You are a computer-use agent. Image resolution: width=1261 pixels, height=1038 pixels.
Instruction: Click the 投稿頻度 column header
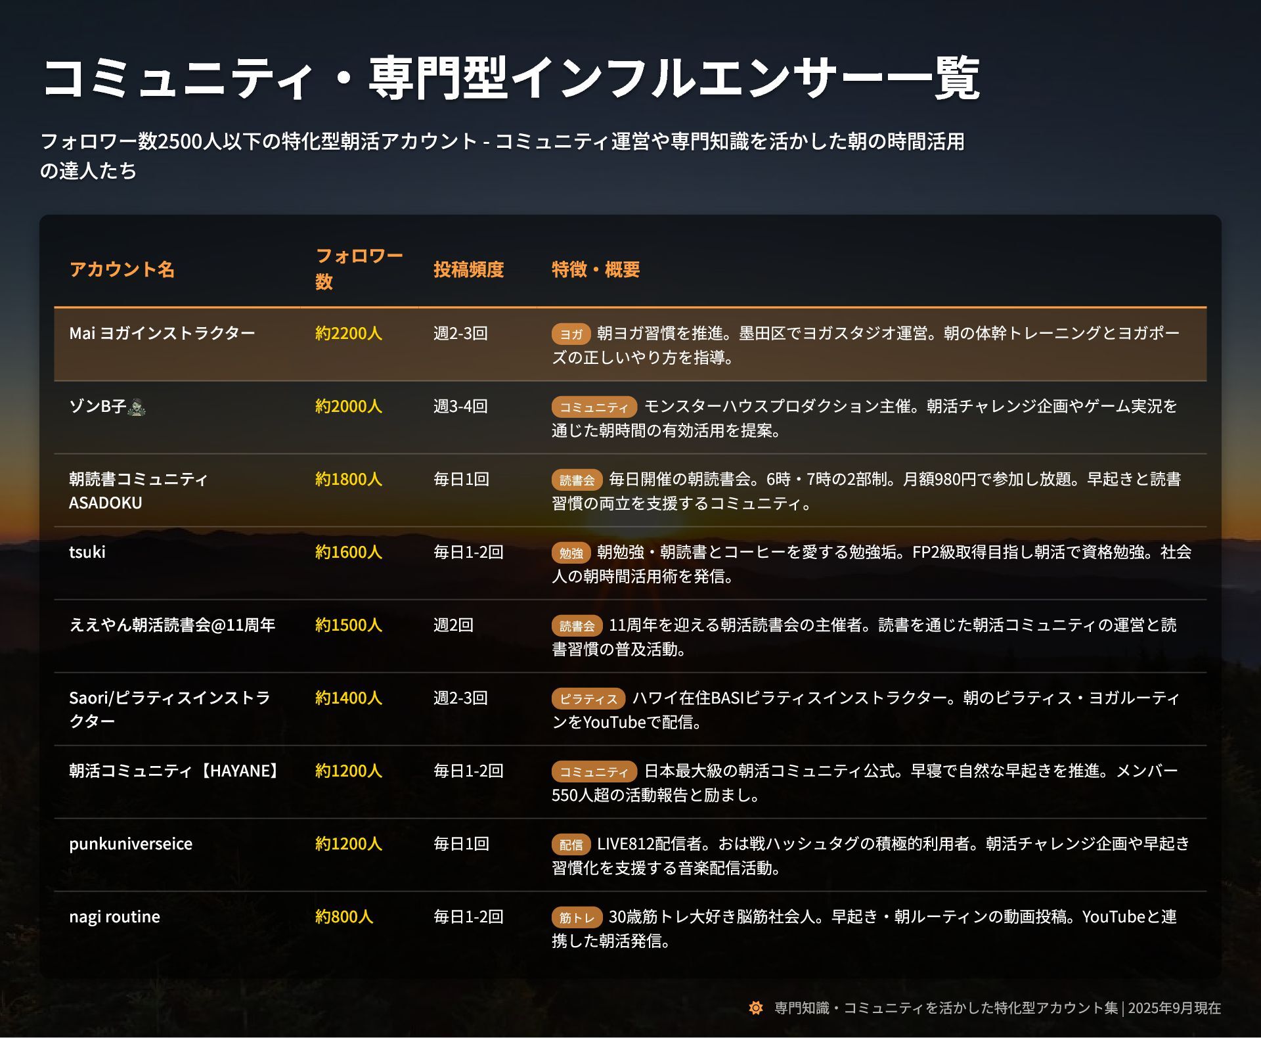pos(468,269)
